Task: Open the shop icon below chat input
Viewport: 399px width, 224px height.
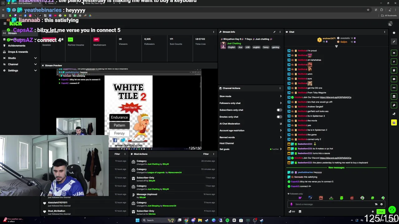Action: 300,212
